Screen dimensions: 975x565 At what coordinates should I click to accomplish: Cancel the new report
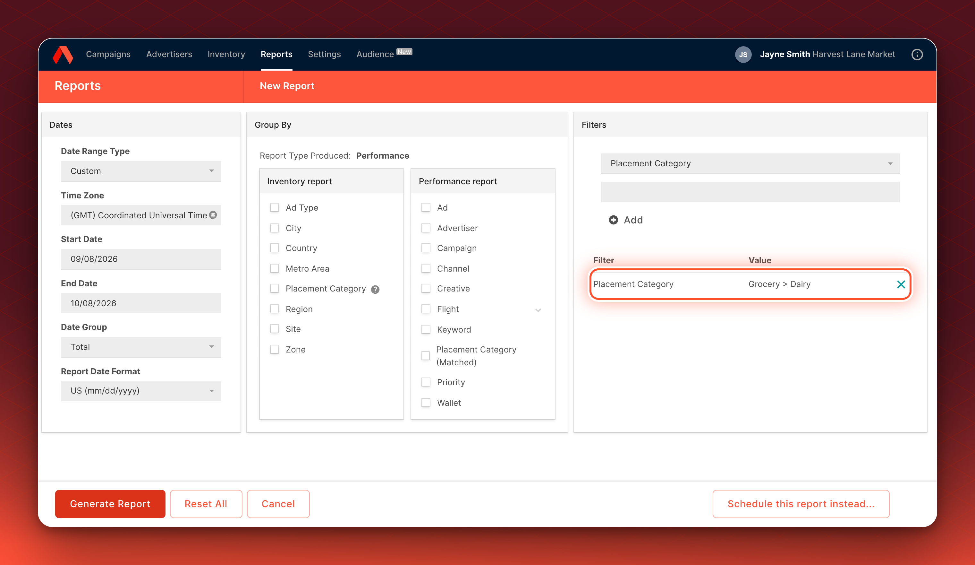(278, 503)
